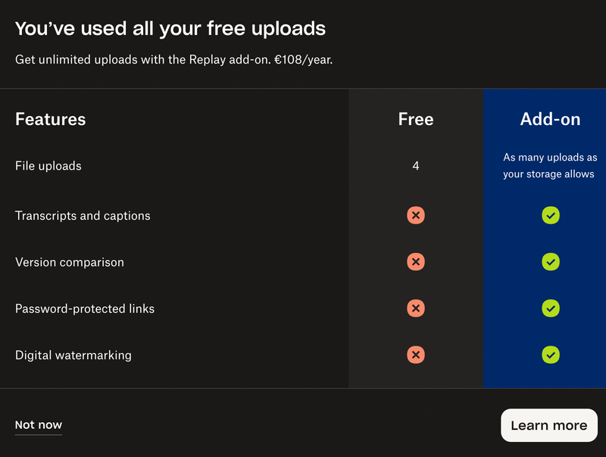This screenshot has height=457, width=606.
Task: Select the Add-on column header
Action: (x=550, y=119)
